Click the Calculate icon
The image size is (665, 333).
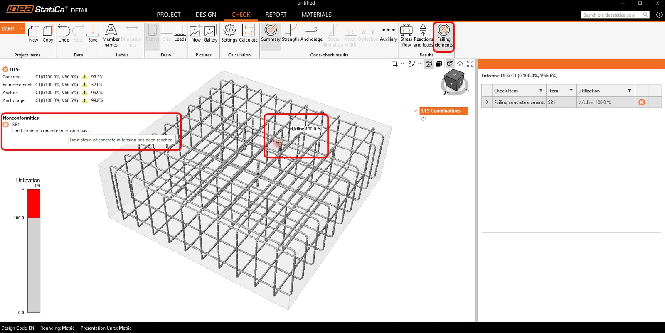pyautogui.click(x=248, y=34)
